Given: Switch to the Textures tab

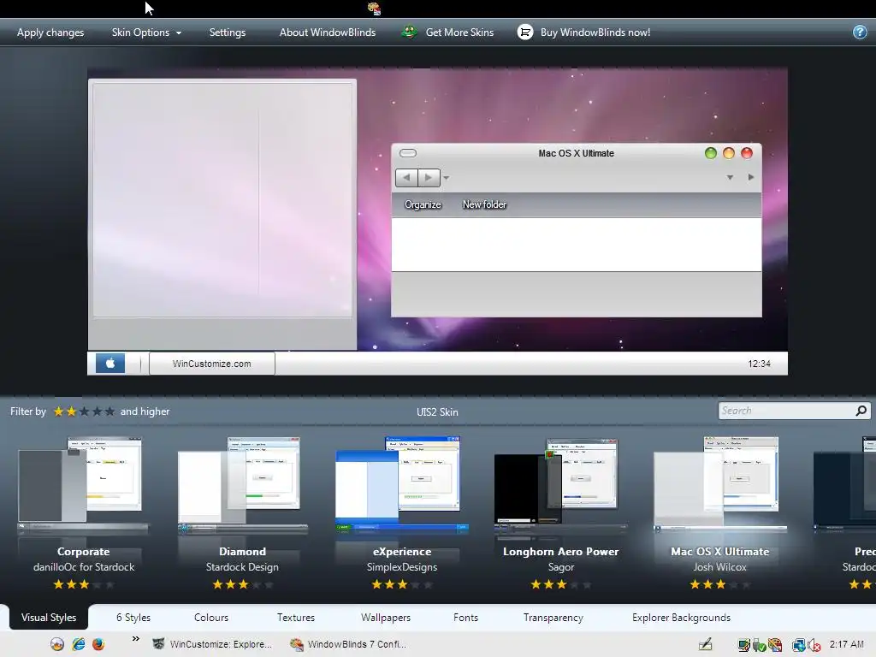Looking at the screenshot, I should (296, 618).
